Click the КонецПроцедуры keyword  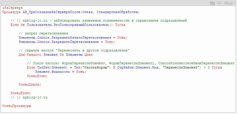click(17, 106)
